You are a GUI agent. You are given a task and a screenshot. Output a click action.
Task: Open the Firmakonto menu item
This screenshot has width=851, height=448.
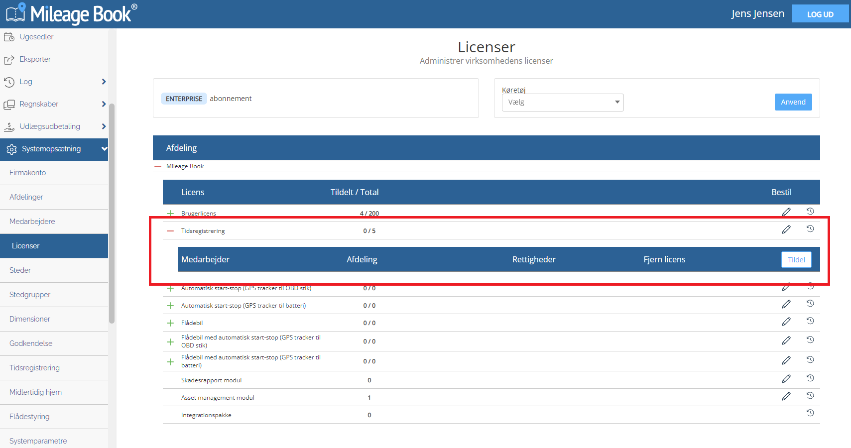point(54,173)
